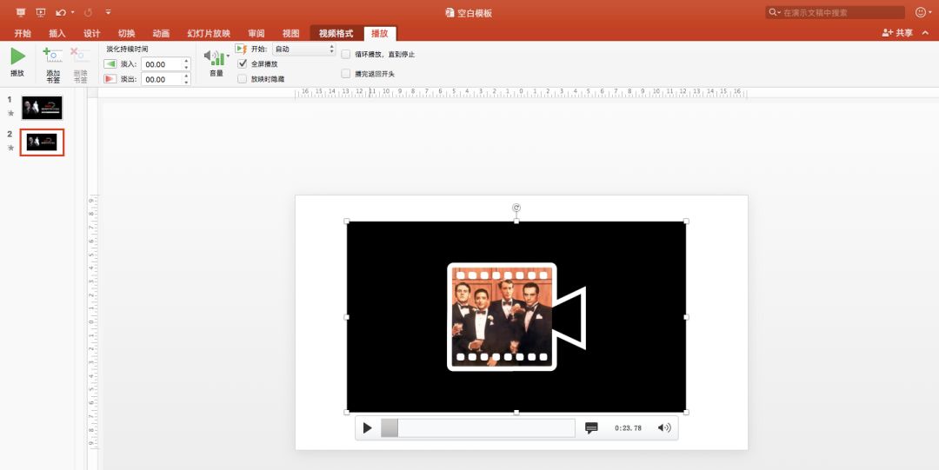Viewport: 939px width, 470px height.
Task: Click the grey scrubber thumb on video progress bar
Action: tap(390, 428)
